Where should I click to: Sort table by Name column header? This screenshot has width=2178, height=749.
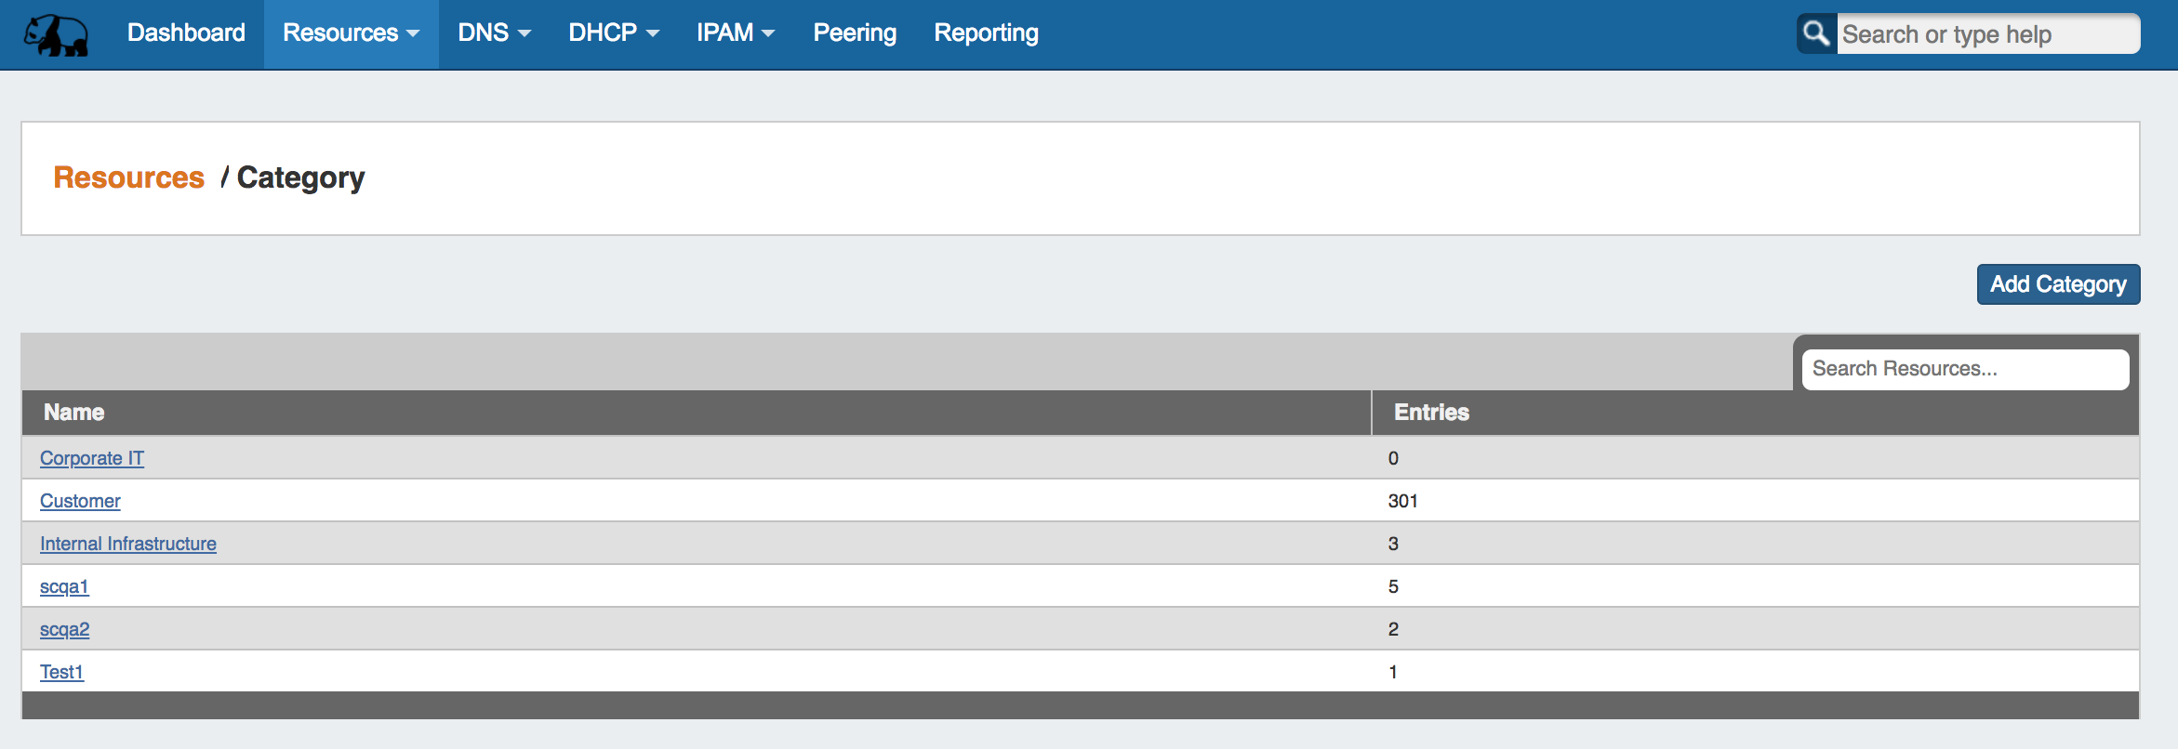[x=74, y=413]
